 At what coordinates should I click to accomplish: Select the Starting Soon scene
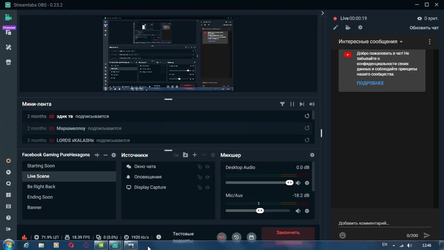point(69,166)
